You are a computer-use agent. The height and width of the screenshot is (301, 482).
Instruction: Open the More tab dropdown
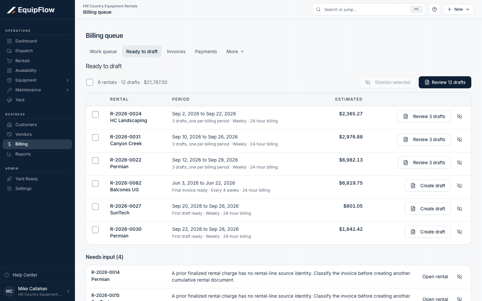point(235,52)
